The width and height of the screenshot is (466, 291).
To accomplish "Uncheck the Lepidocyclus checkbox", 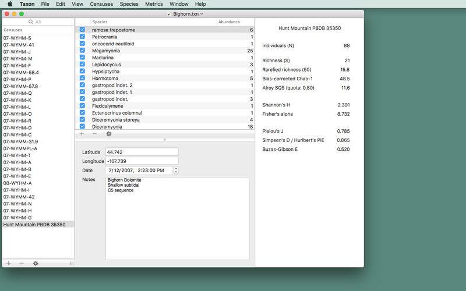I will coord(82,64).
